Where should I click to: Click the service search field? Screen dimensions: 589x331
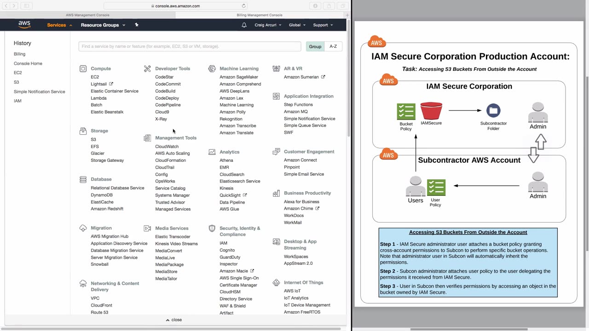190,46
